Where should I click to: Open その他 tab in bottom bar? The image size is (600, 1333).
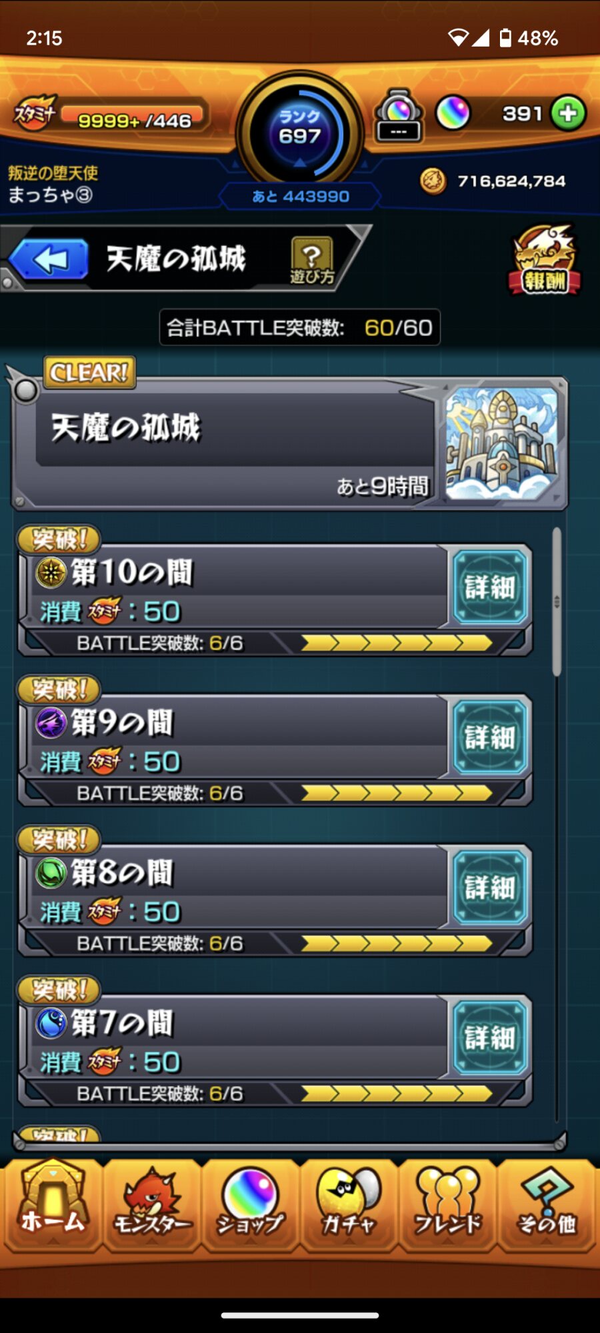click(547, 1206)
